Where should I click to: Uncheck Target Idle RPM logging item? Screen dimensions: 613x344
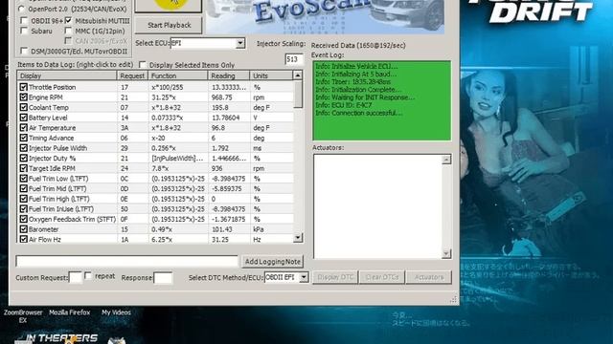pyautogui.click(x=23, y=168)
